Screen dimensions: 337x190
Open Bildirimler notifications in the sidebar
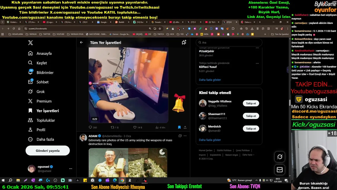pos(41,72)
